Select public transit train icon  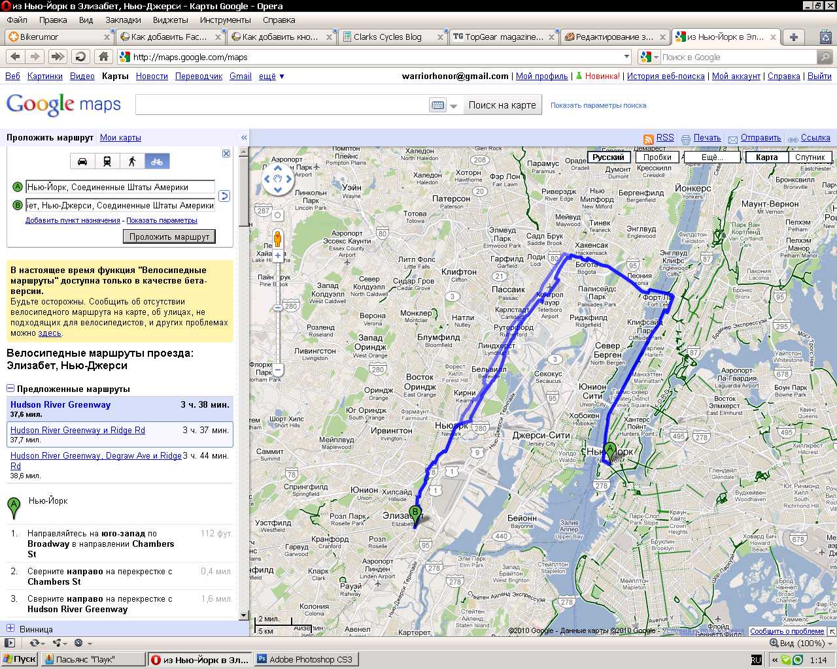point(107,161)
